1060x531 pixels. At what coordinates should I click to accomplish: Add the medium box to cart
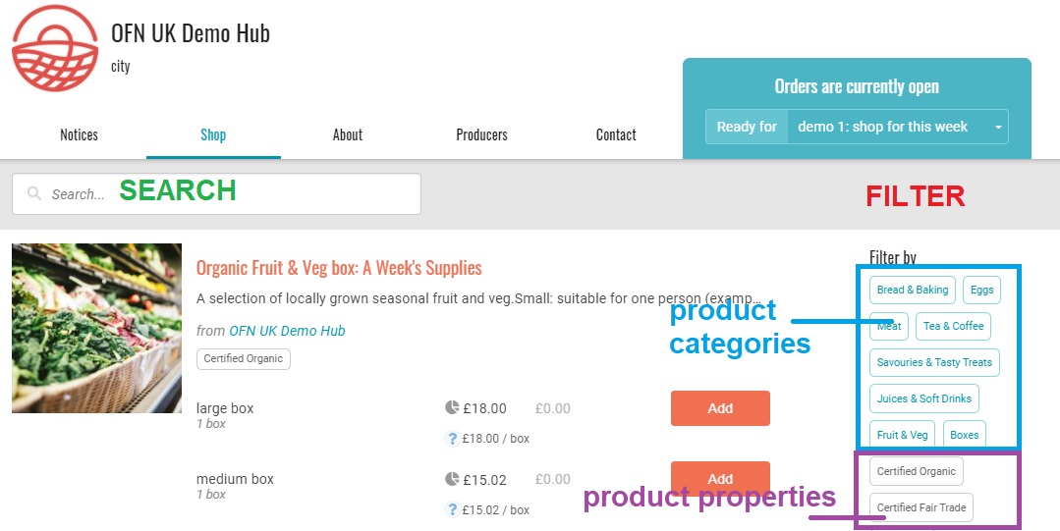click(x=720, y=478)
